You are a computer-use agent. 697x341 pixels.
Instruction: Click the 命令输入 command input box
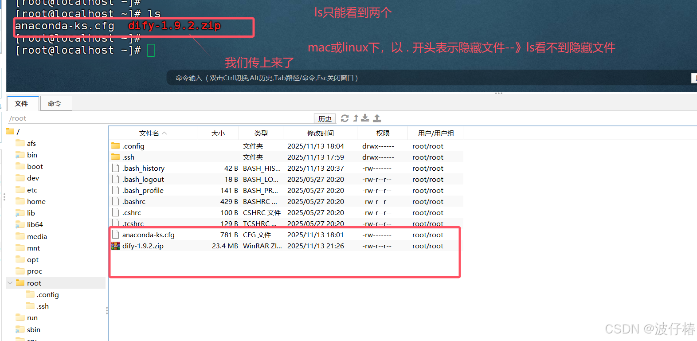pos(428,78)
